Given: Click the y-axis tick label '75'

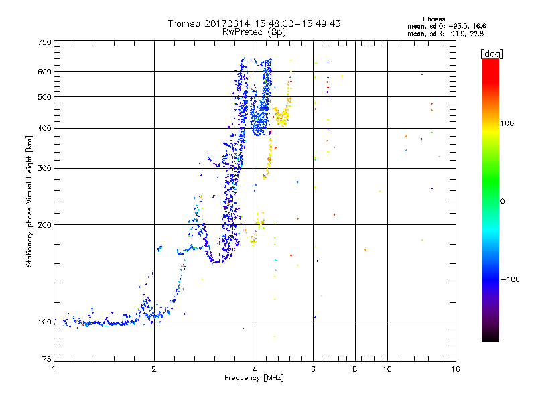Looking at the screenshot, I should click(47, 359).
